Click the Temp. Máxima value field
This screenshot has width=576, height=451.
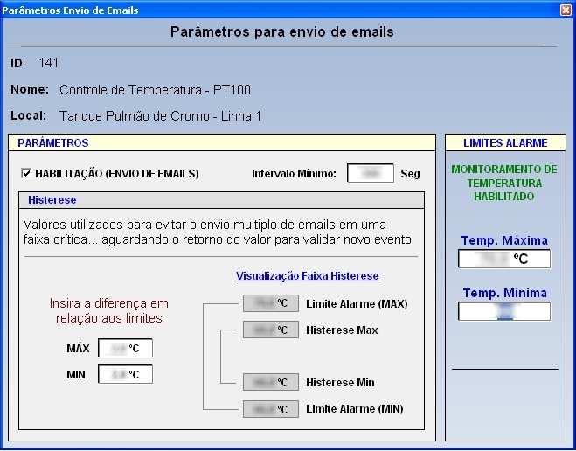[x=504, y=259]
